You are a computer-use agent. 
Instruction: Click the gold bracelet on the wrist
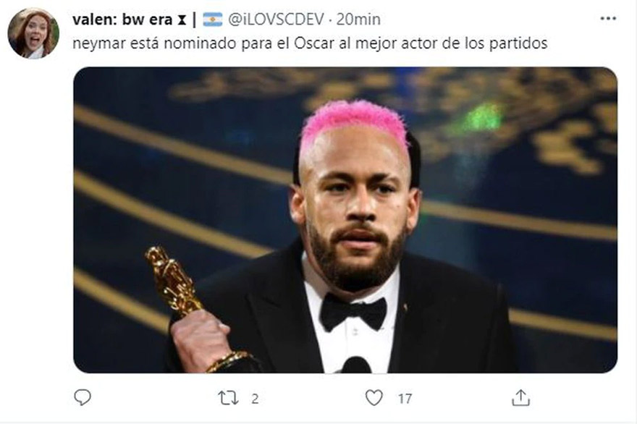[x=228, y=360]
